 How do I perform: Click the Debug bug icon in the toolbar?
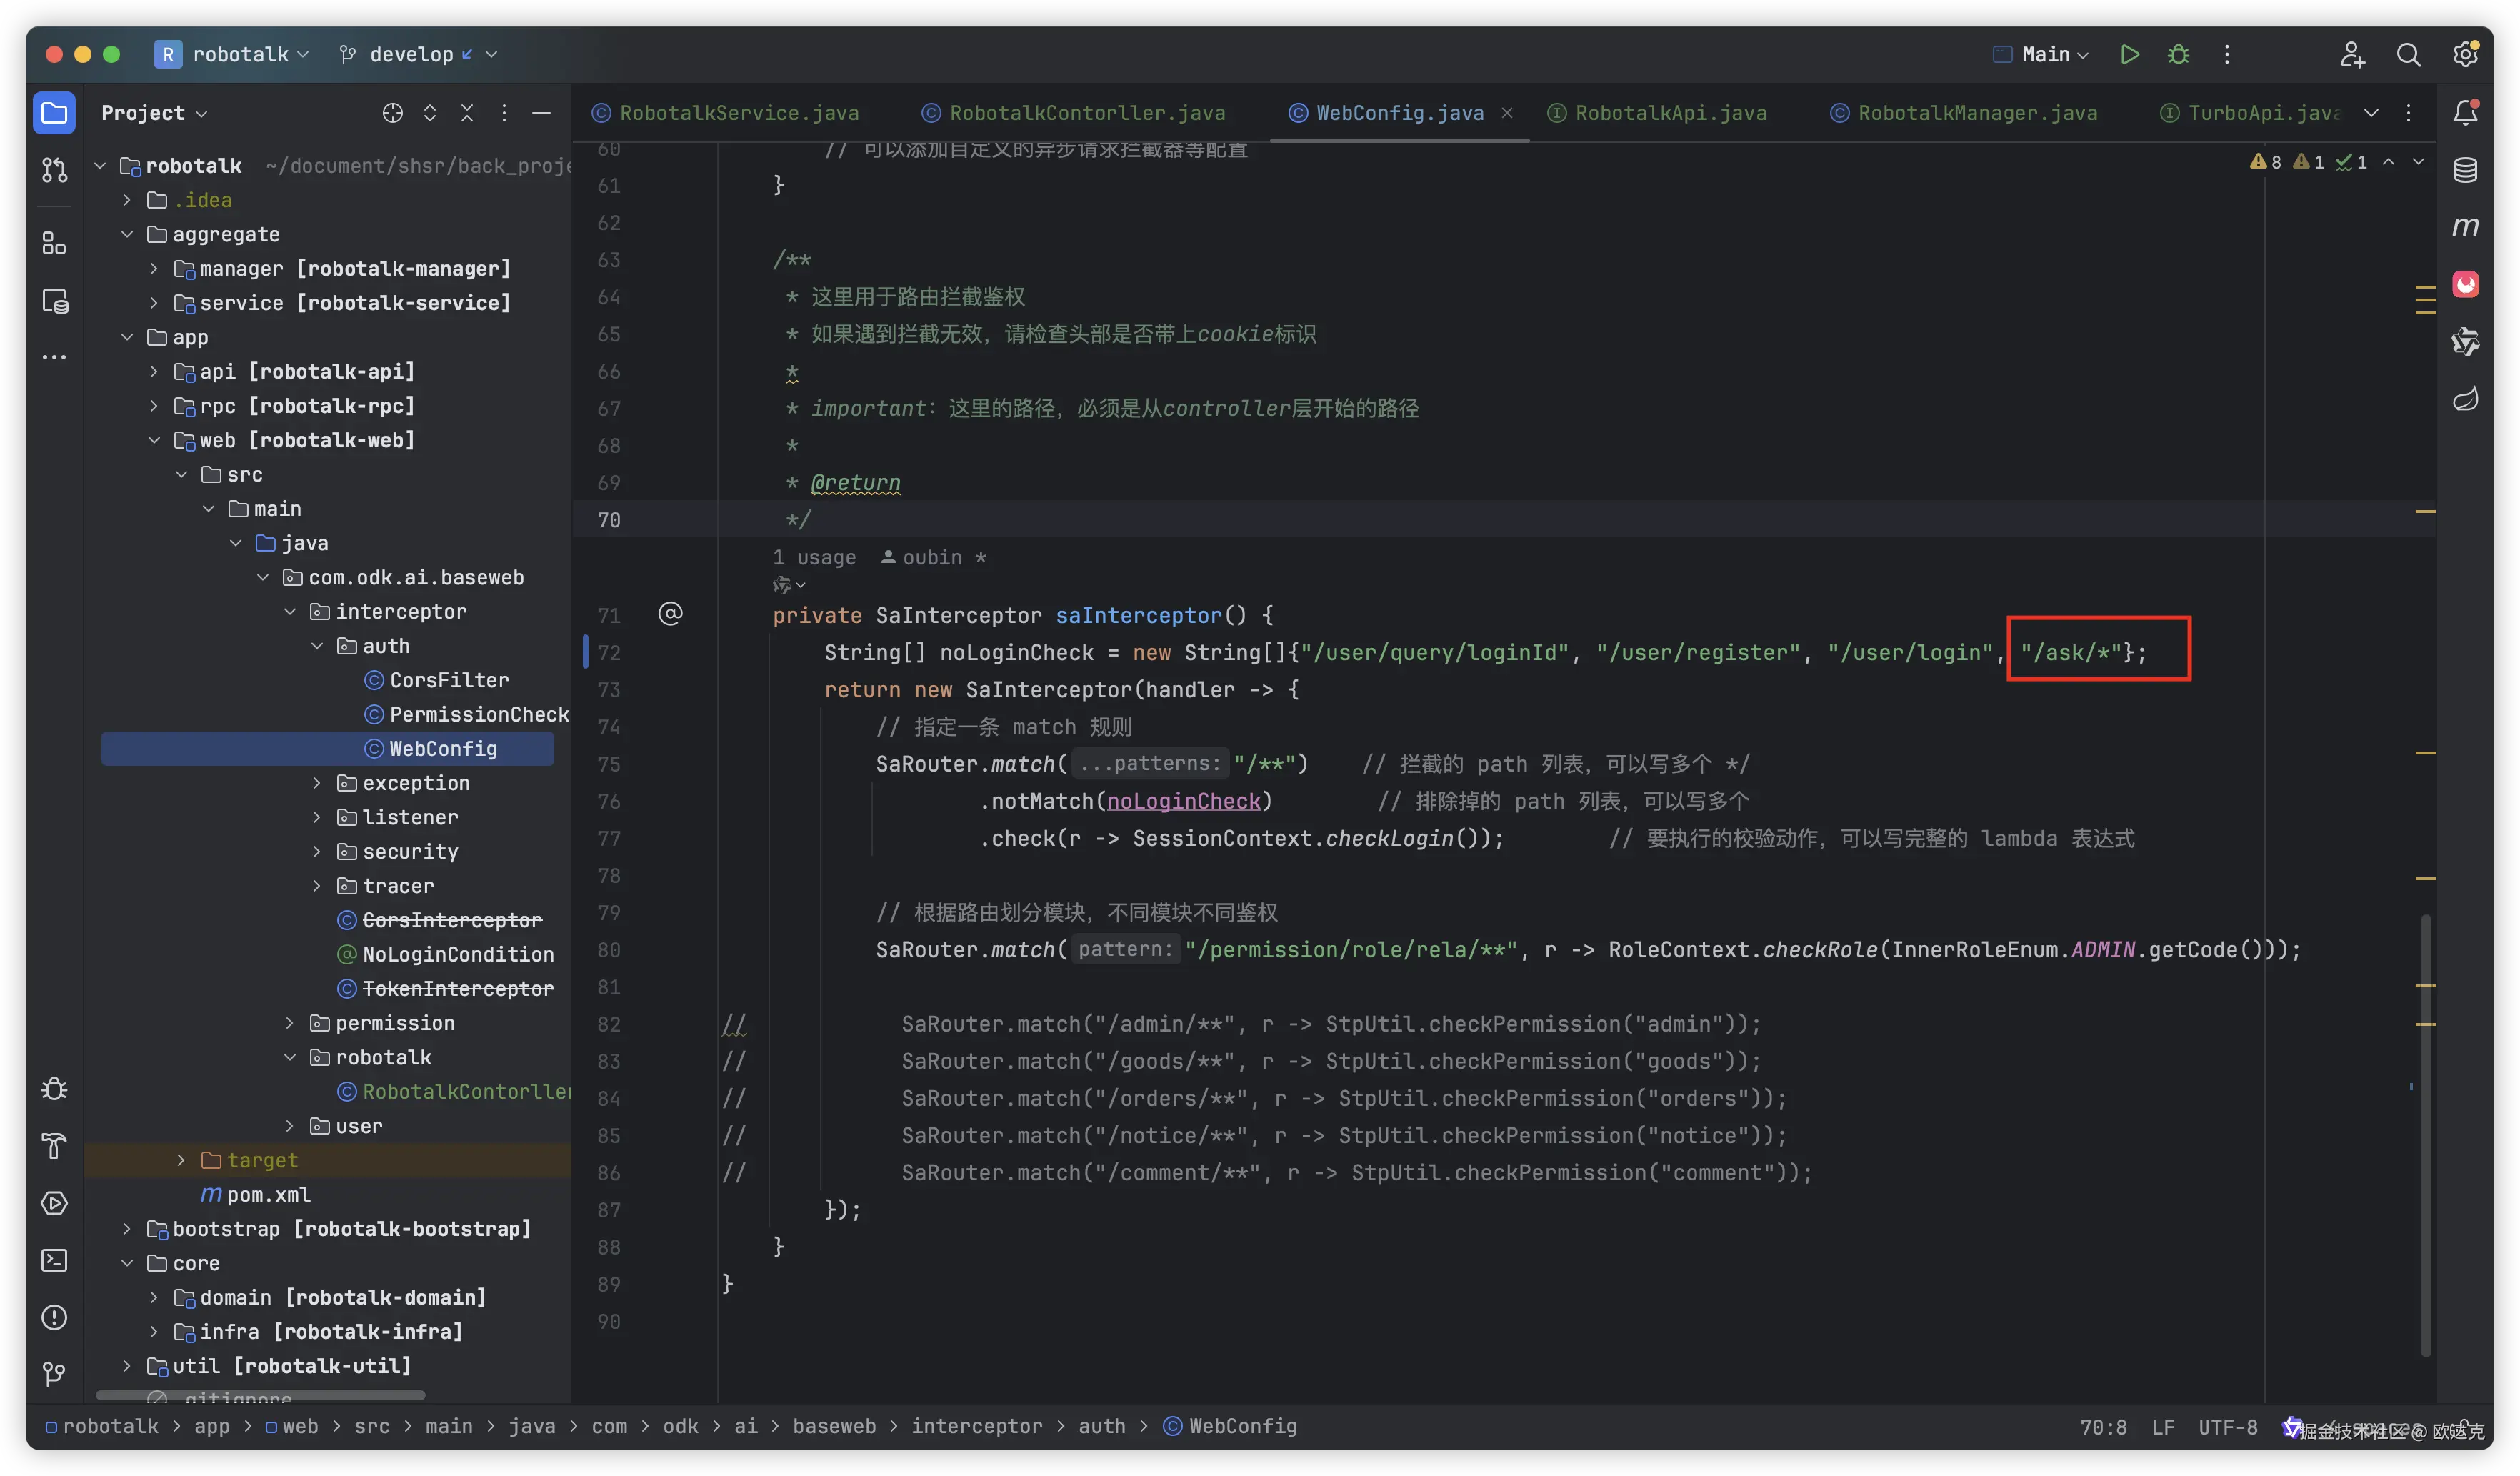(x=2178, y=54)
